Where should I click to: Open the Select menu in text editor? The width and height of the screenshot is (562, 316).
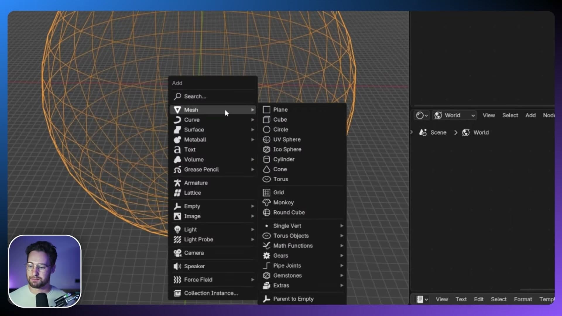pyautogui.click(x=499, y=299)
